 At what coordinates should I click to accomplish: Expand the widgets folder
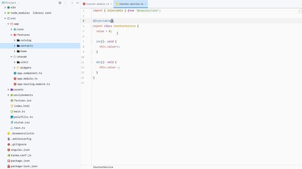coord(15,68)
